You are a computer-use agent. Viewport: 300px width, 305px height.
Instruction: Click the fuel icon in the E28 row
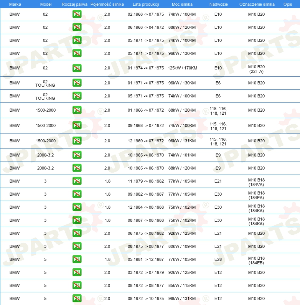pyautogui.click(x=77, y=259)
